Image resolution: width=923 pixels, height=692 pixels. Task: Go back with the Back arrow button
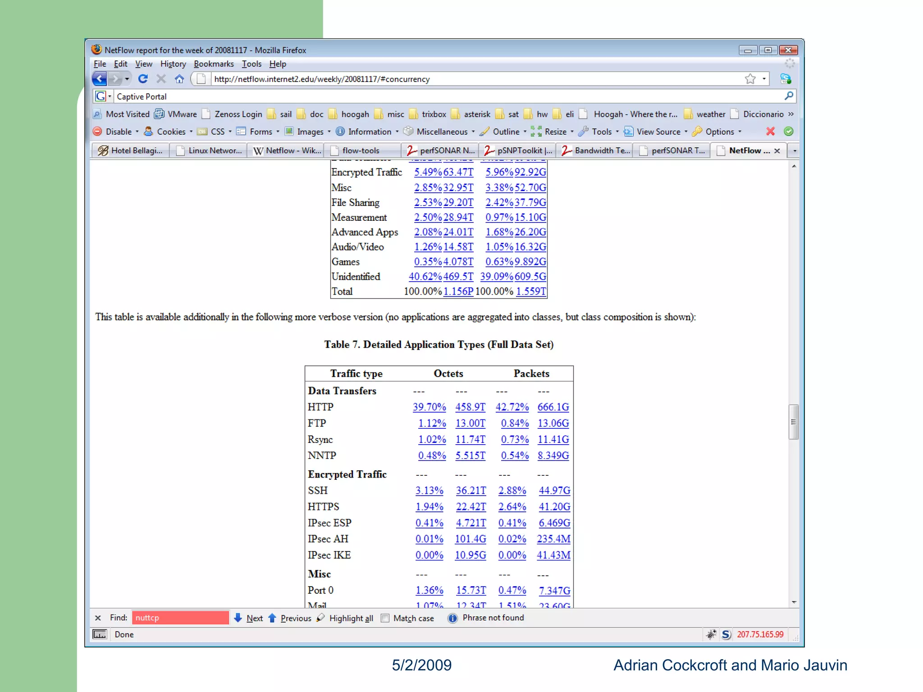click(100, 79)
